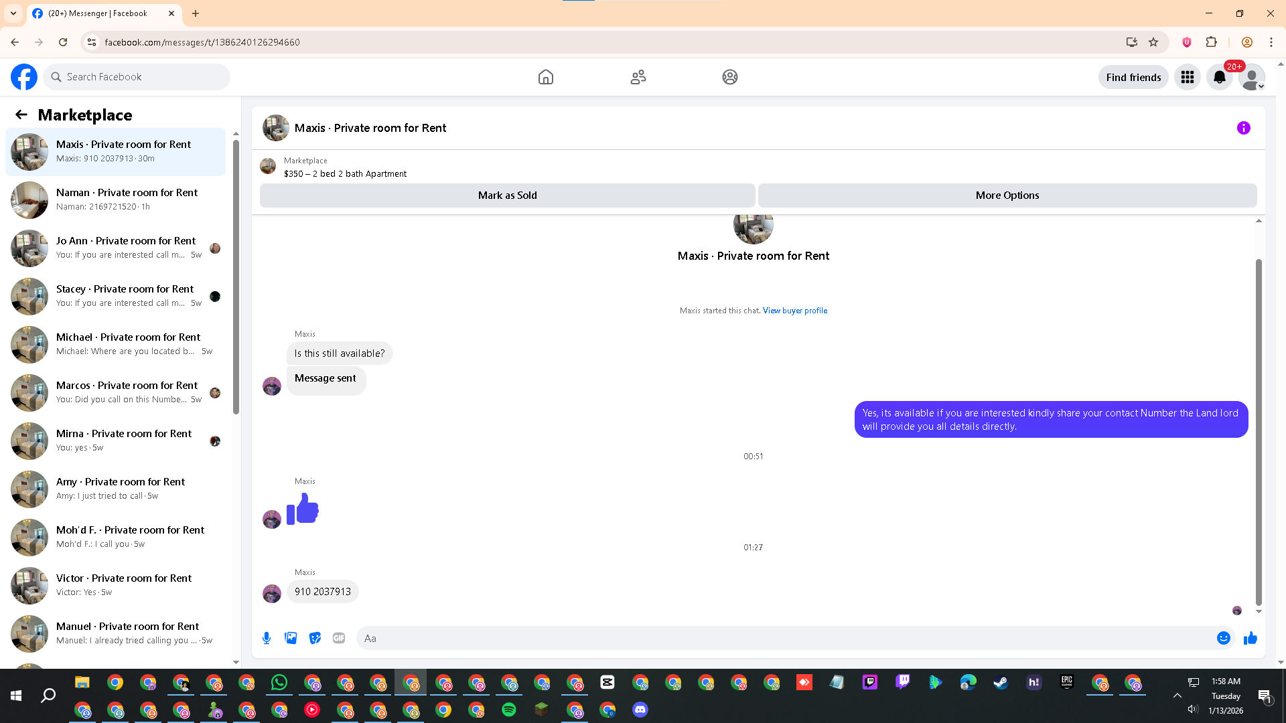The width and height of the screenshot is (1286, 723).
Task: Go back from Marketplace chats list
Action: [x=21, y=114]
